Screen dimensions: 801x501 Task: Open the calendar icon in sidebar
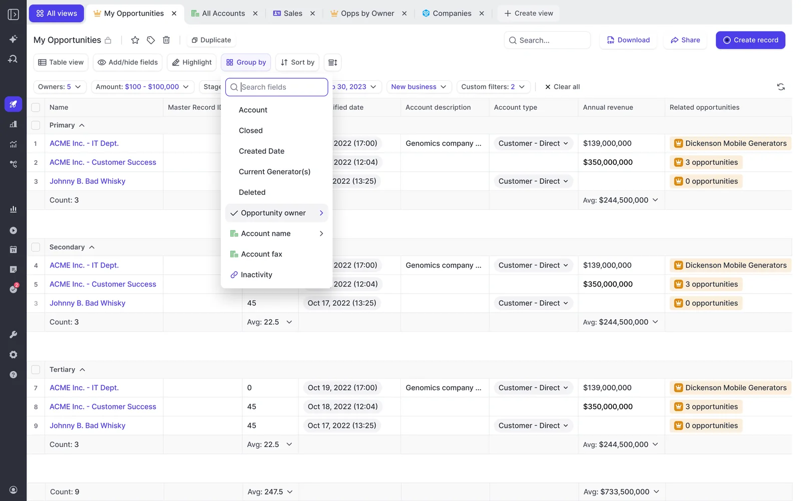14,249
